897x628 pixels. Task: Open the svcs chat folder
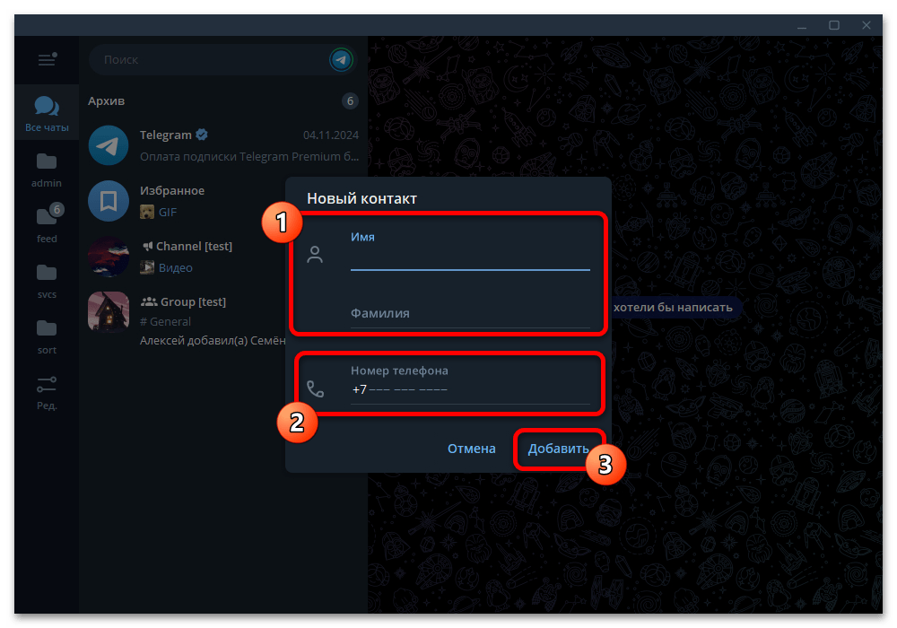(x=47, y=280)
